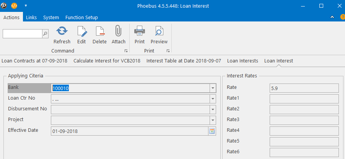Open Calculate Interest for VCB2018 tab

point(107,61)
